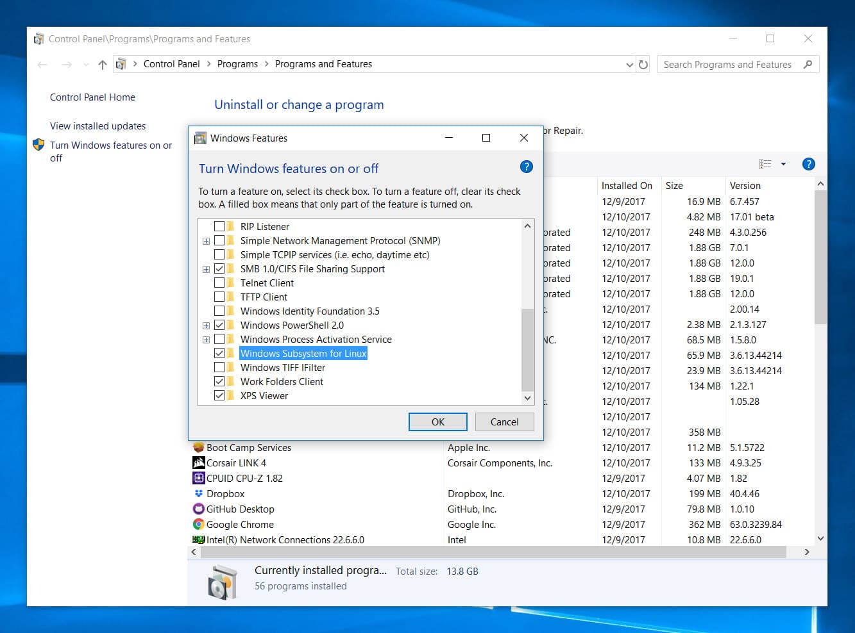Click the GitHub Desktop icon
This screenshot has height=633, width=855.
[199, 509]
